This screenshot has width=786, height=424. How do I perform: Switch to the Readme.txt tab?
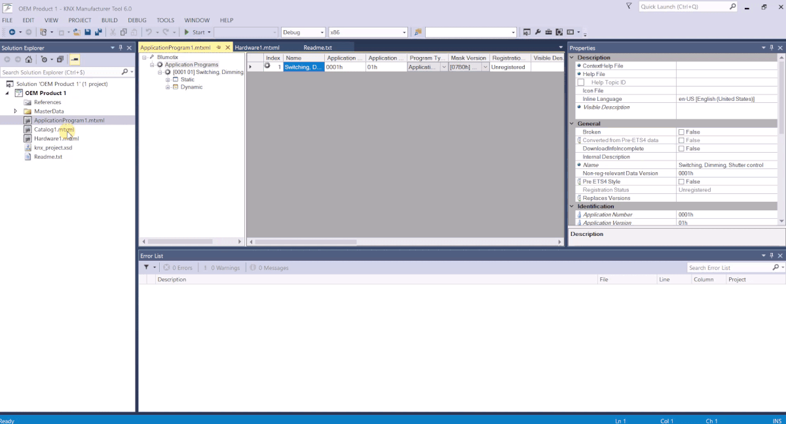pyautogui.click(x=318, y=47)
